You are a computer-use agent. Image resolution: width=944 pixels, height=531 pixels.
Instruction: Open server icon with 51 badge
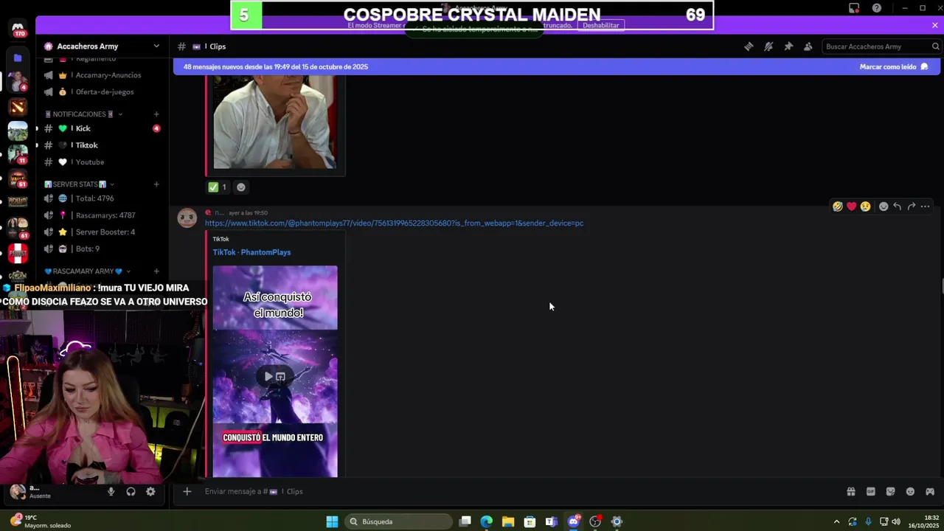coord(18,178)
